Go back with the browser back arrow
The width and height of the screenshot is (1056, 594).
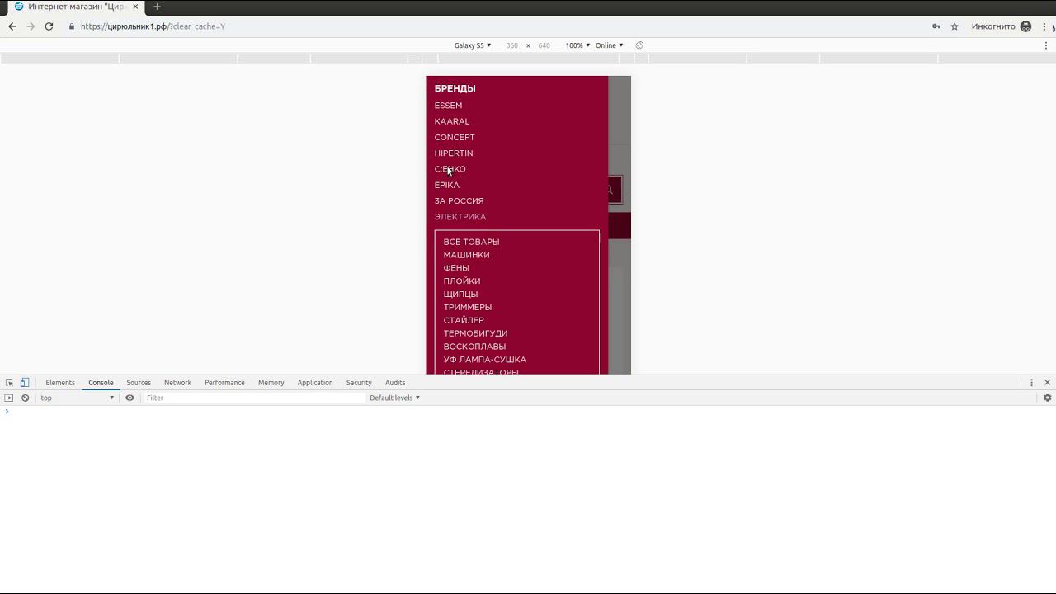[12, 26]
